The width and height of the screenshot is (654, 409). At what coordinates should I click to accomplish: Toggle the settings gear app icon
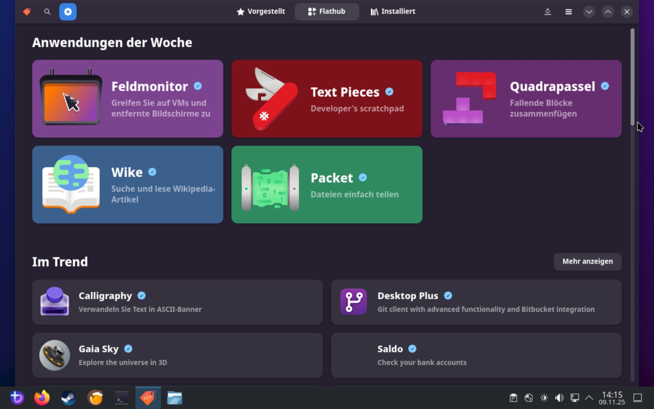(x=68, y=12)
